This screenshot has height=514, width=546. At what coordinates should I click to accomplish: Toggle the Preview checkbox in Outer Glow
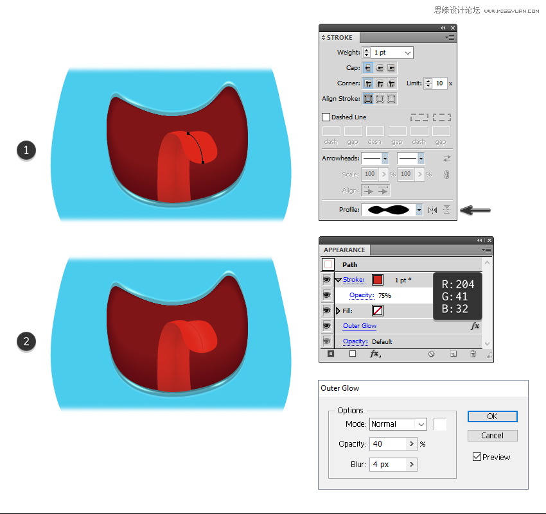(477, 457)
